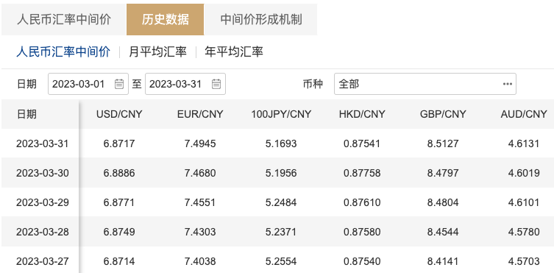Open the start date field 2023-03-01

coord(88,84)
